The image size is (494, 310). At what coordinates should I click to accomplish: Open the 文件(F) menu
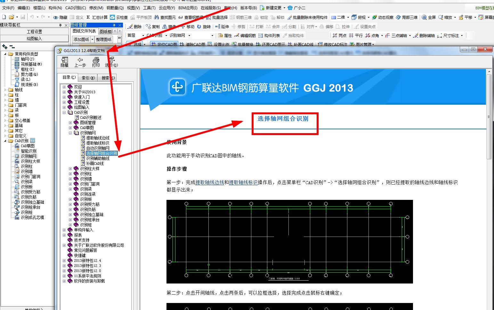coord(8,8)
